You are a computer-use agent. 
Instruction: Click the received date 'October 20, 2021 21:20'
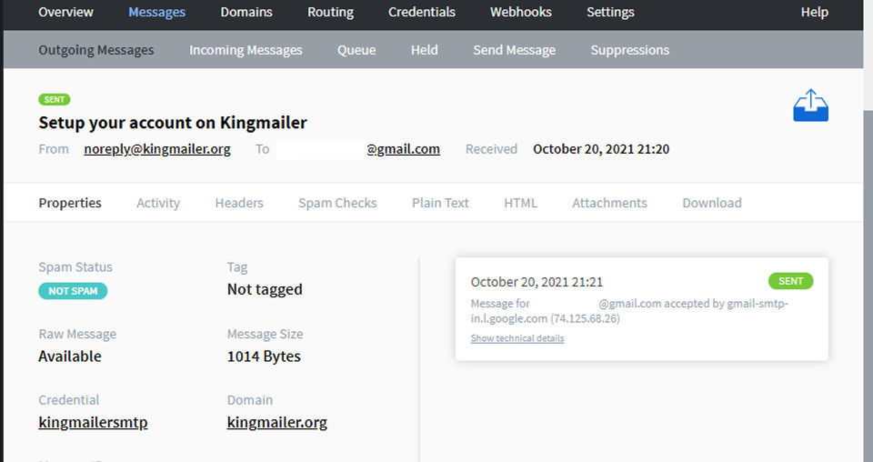tap(601, 149)
